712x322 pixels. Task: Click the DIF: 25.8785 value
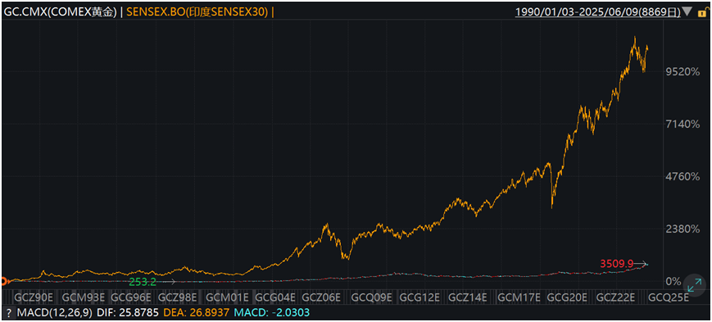pyautogui.click(x=127, y=312)
